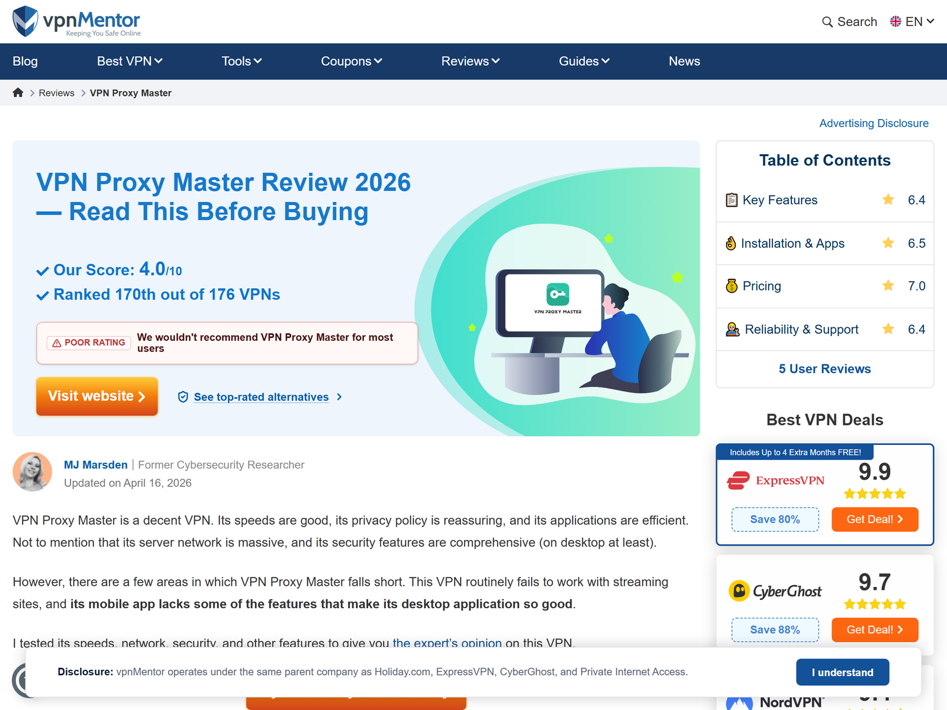This screenshot has height=710, width=947.
Task: Open the 5 User Reviews link
Action: tap(824, 369)
